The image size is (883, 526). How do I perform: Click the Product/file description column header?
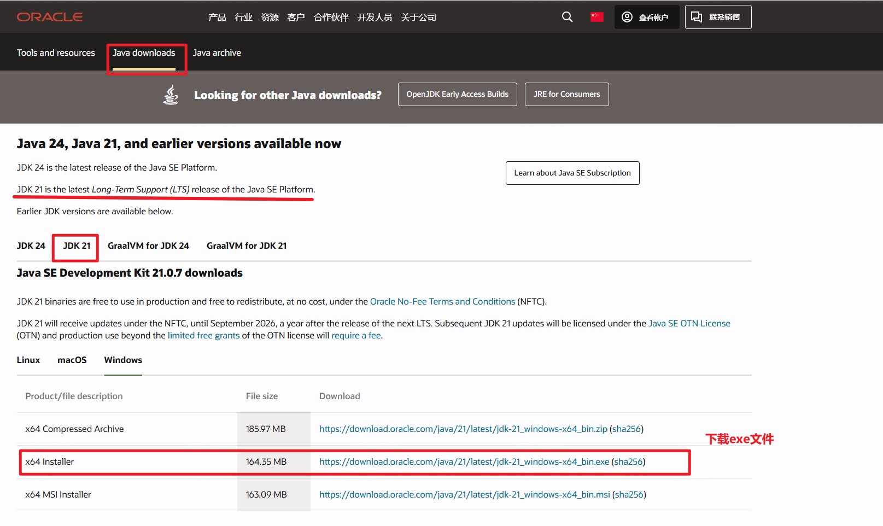click(x=74, y=396)
